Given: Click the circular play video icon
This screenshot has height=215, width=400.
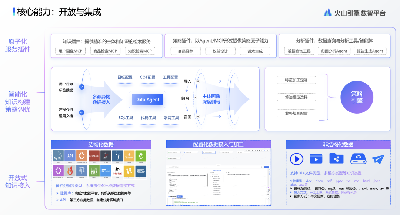Looking at the screenshot, I should pos(296,159).
